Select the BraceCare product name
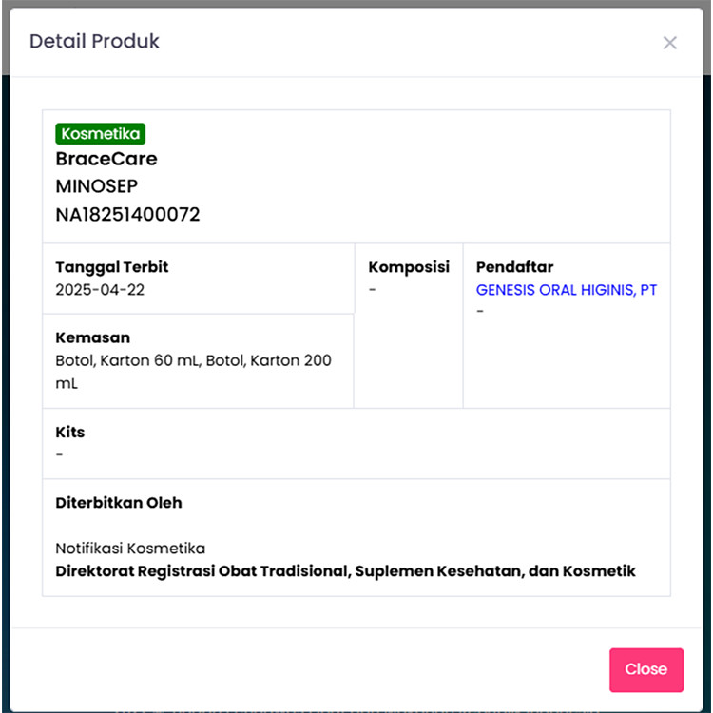The height and width of the screenshot is (713, 713). click(x=106, y=159)
